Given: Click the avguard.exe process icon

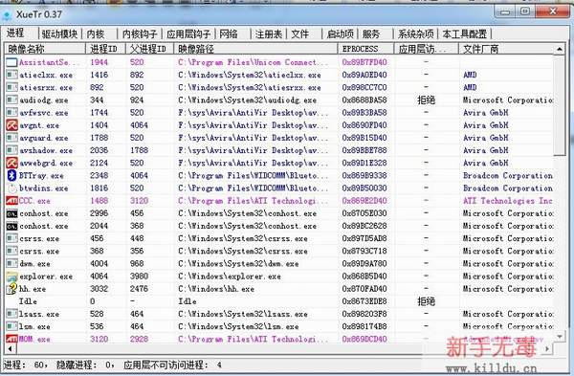Looking at the screenshot, I should [x=11, y=138].
